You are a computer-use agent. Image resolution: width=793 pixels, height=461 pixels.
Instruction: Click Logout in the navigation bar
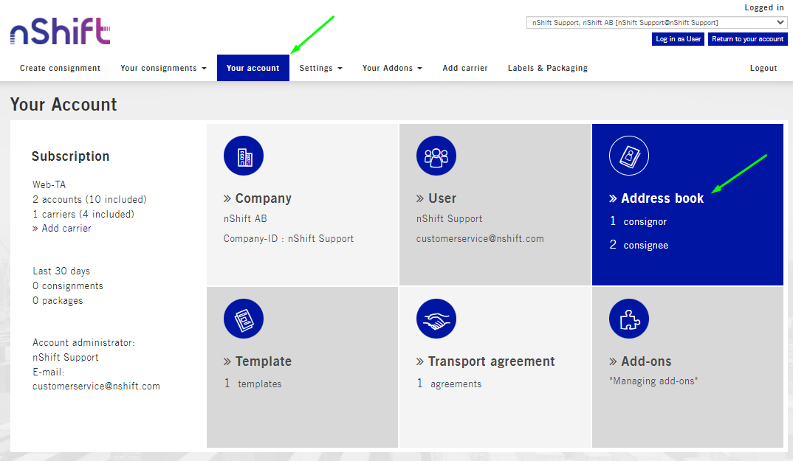pyautogui.click(x=763, y=68)
